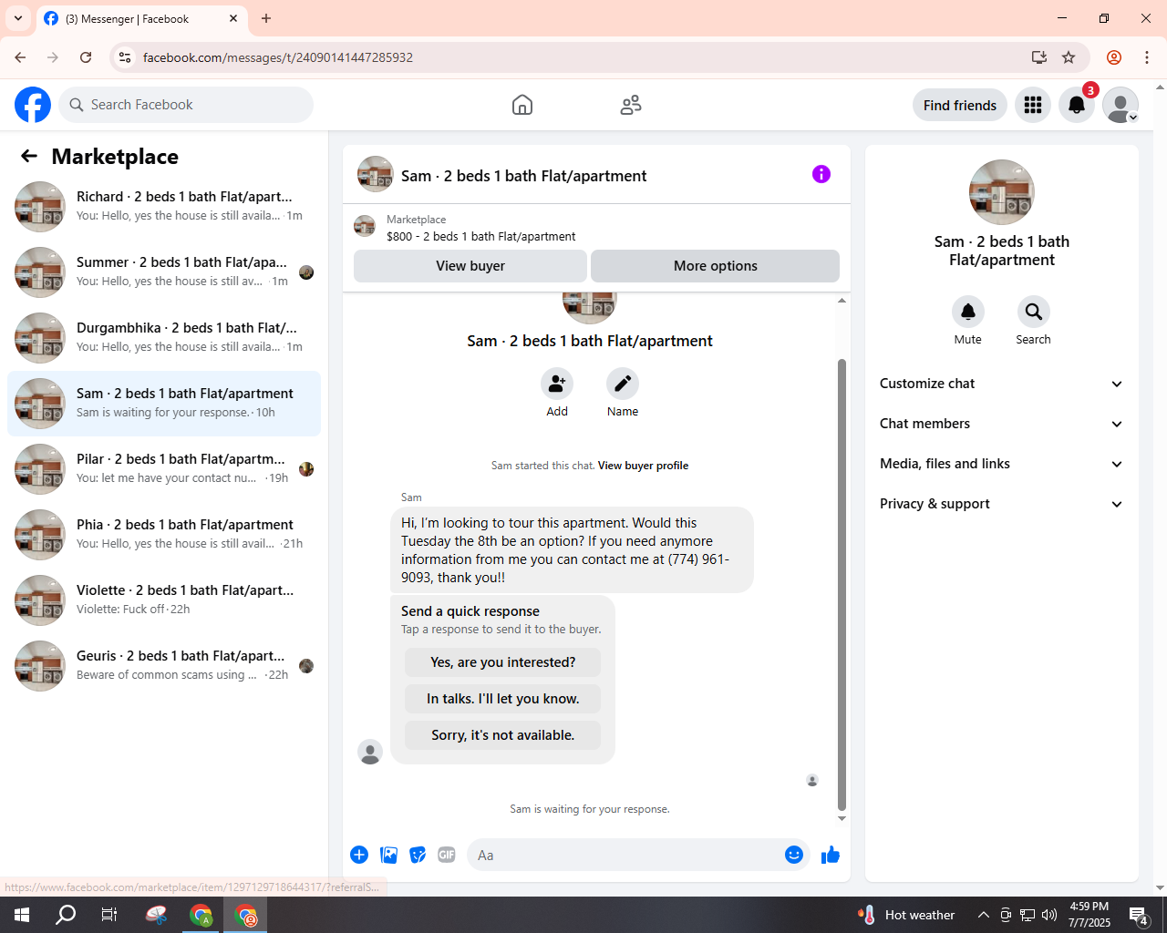Click the chat vertical scrollbar thumb
Image resolution: width=1167 pixels, height=933 pixels.
pos(842,585)
